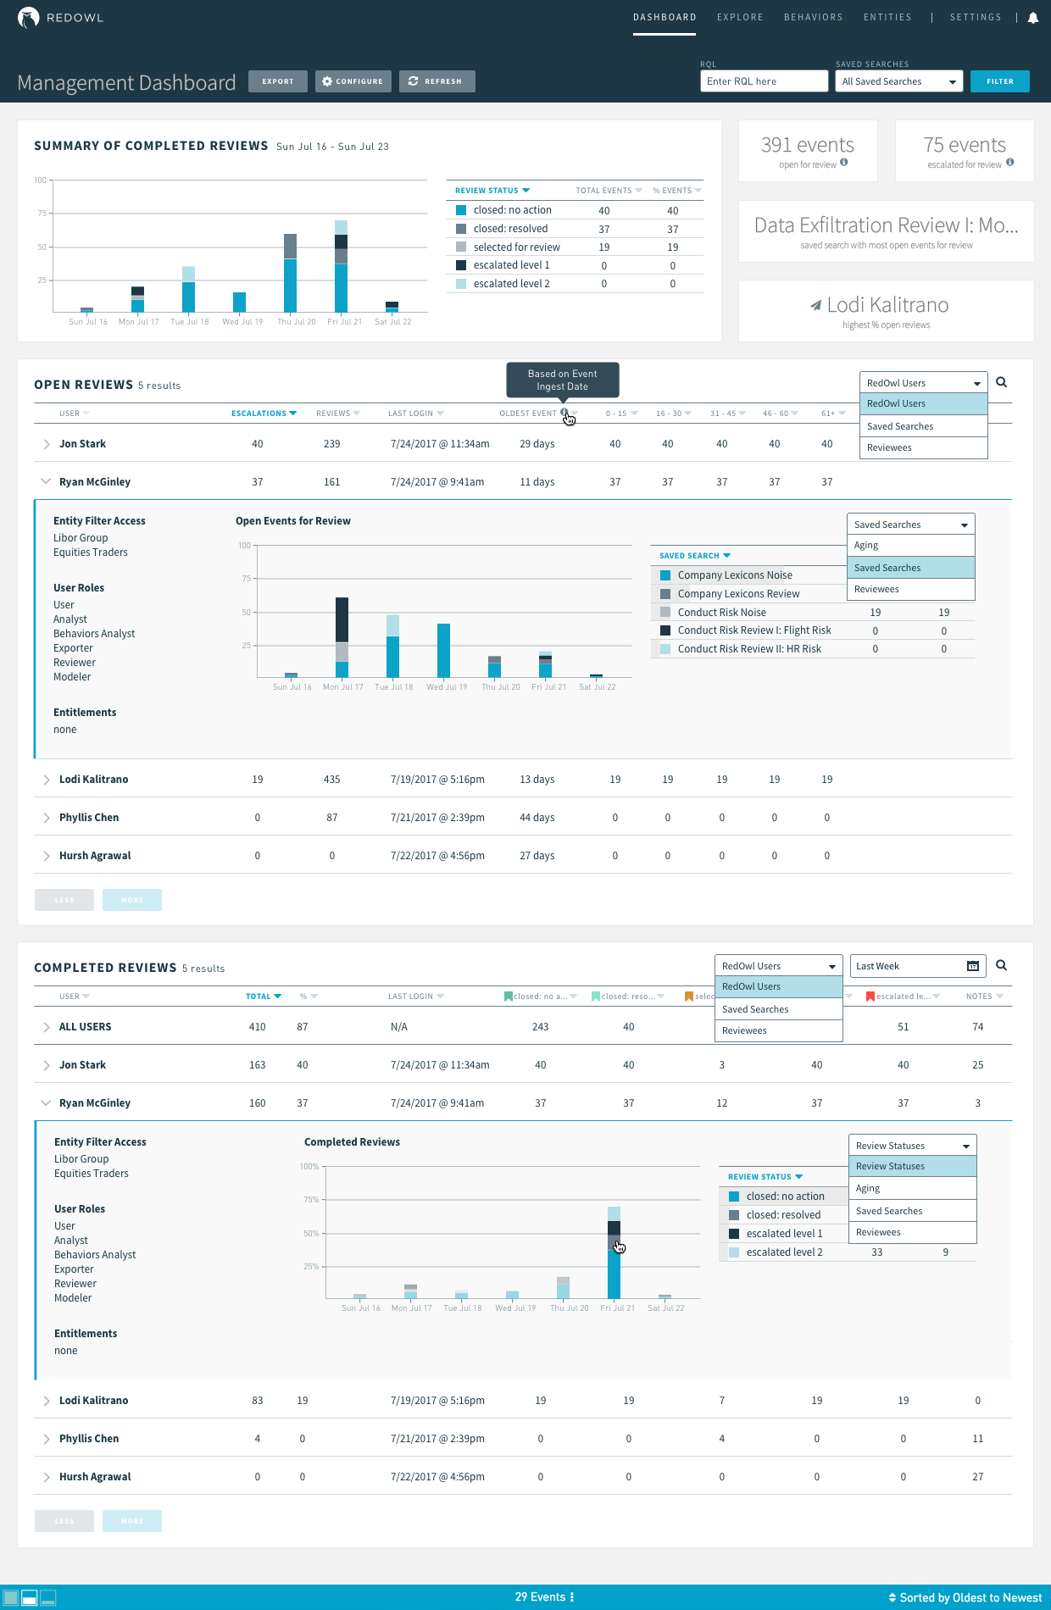Choose Aging in Open Events dropdown list

point(911,545)
